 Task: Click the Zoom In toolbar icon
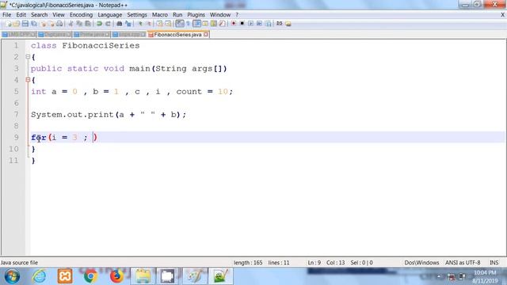coord(140,24)
